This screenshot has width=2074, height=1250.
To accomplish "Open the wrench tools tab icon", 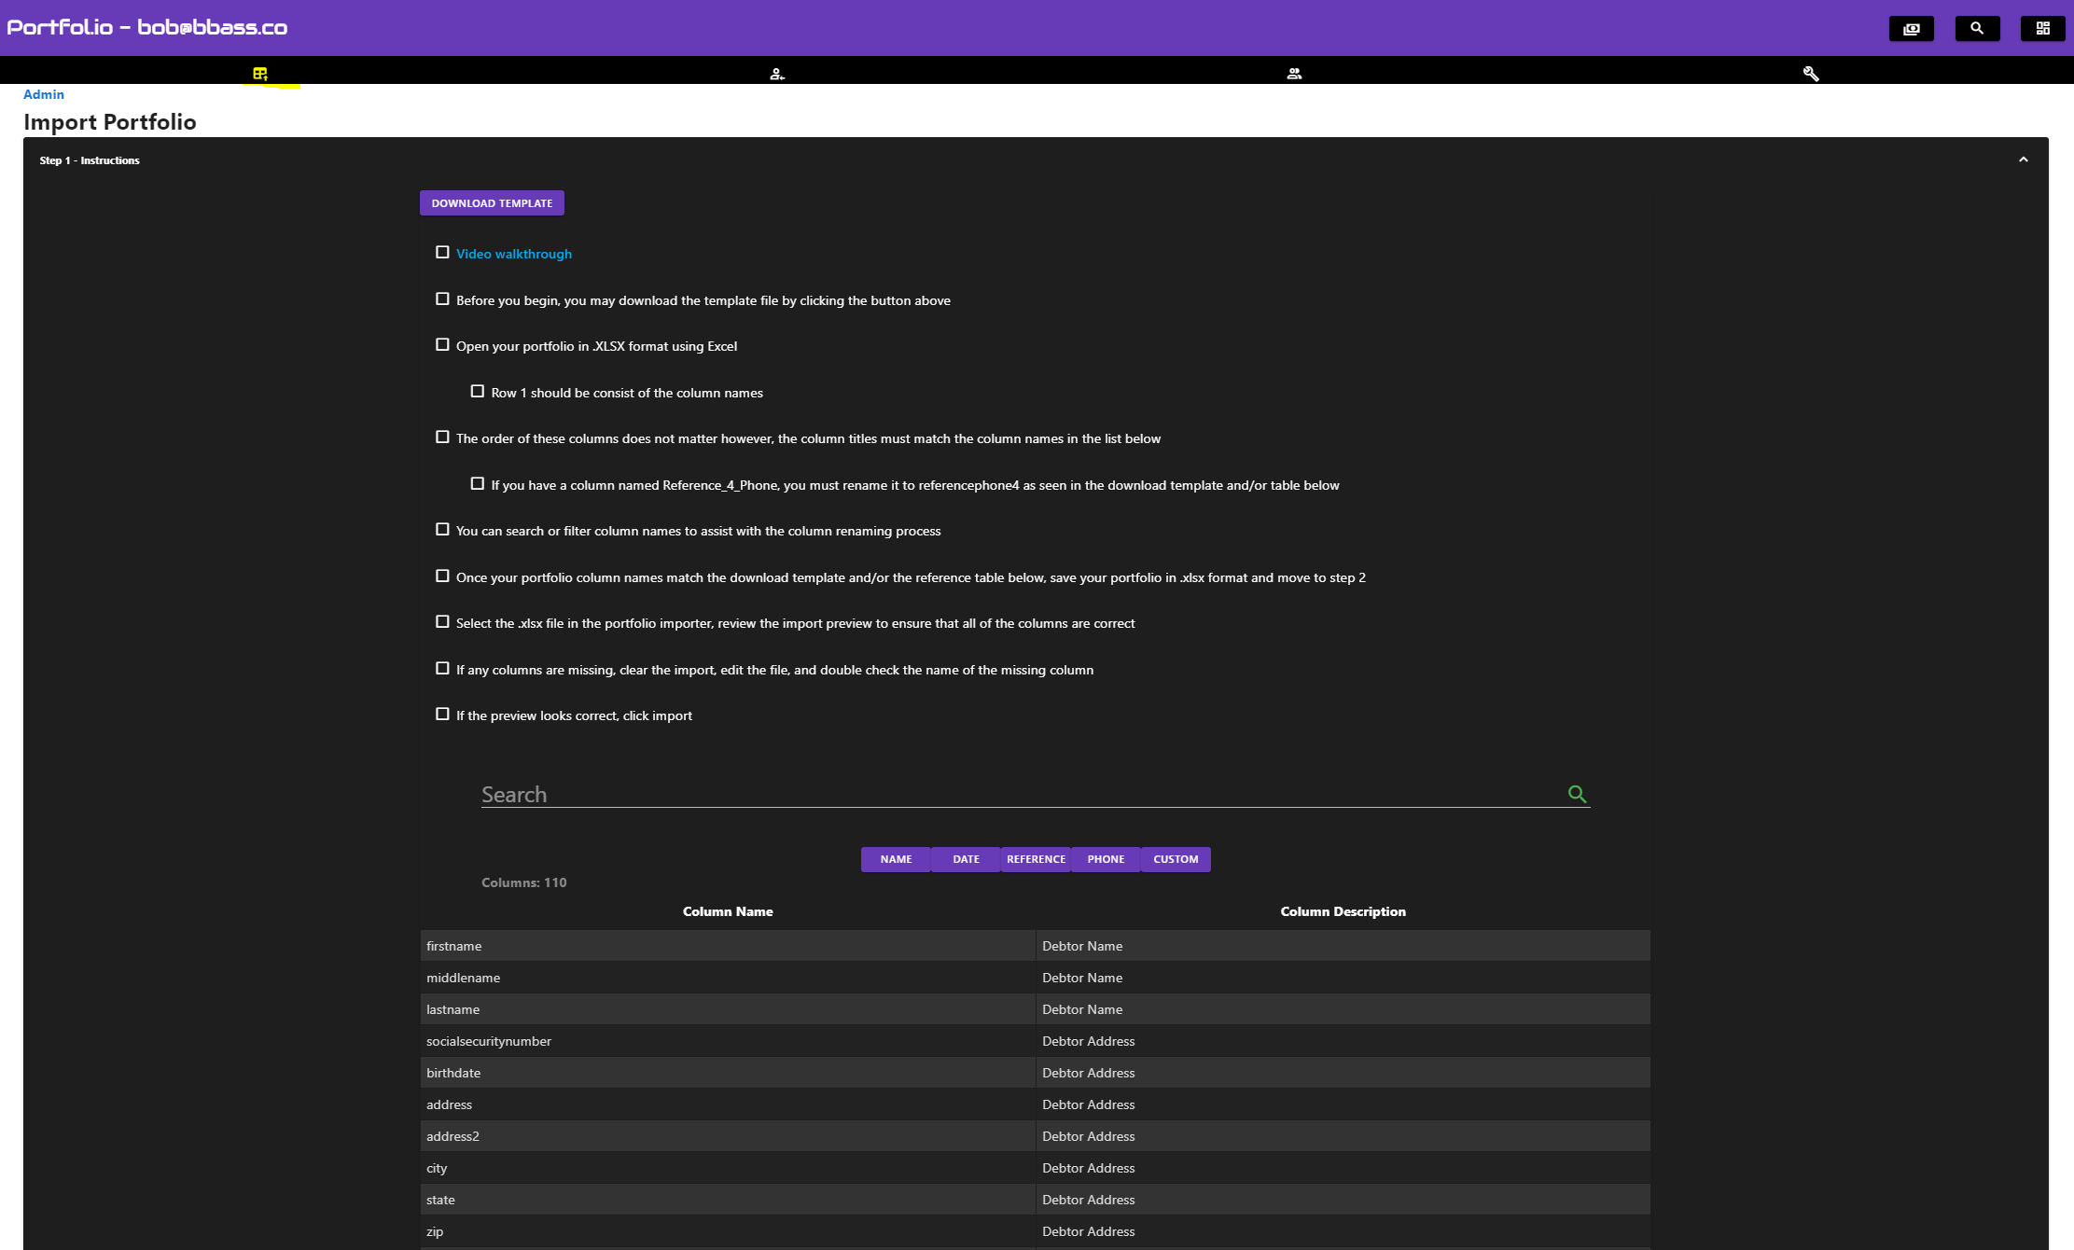I will click(1811, 74).
